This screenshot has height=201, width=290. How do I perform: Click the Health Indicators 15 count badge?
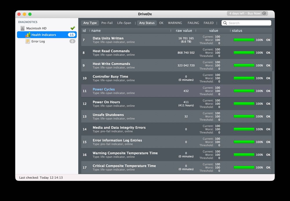[x=72, y=35]
